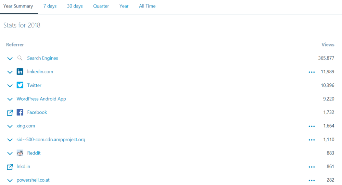
Task: Click the sid--500-com.cdn.ampproject.org link
Action: tap(51, 140)
